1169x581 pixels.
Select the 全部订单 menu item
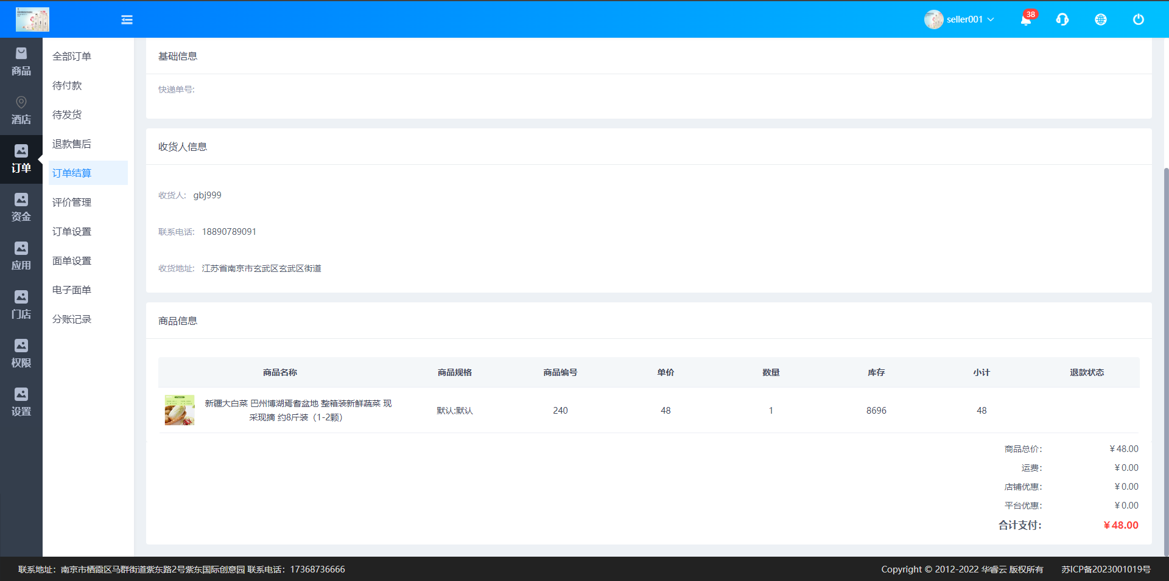coord(72,57)
